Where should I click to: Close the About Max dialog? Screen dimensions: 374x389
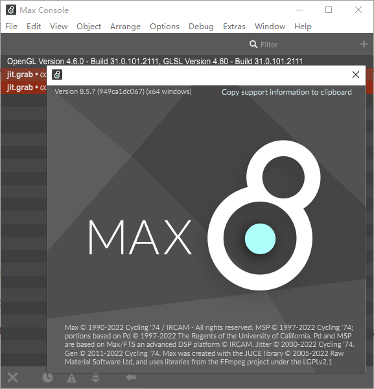356,75
